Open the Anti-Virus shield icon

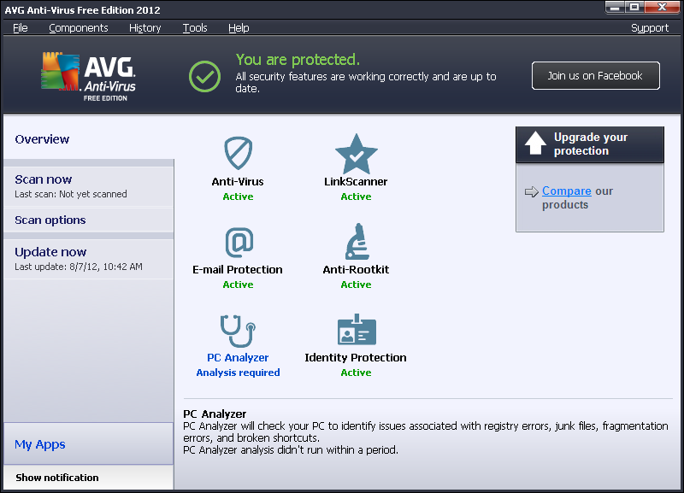click(238, 154)
